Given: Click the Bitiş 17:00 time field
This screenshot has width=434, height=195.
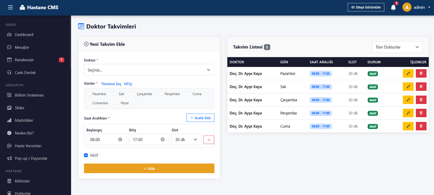Looking at the screenshot, I should pos(149,140).
